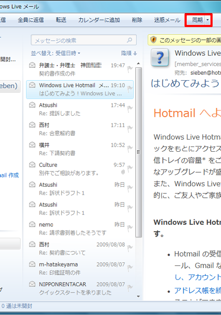
Task: Click 全員に返信 in the toolbar
Action: 31,20
